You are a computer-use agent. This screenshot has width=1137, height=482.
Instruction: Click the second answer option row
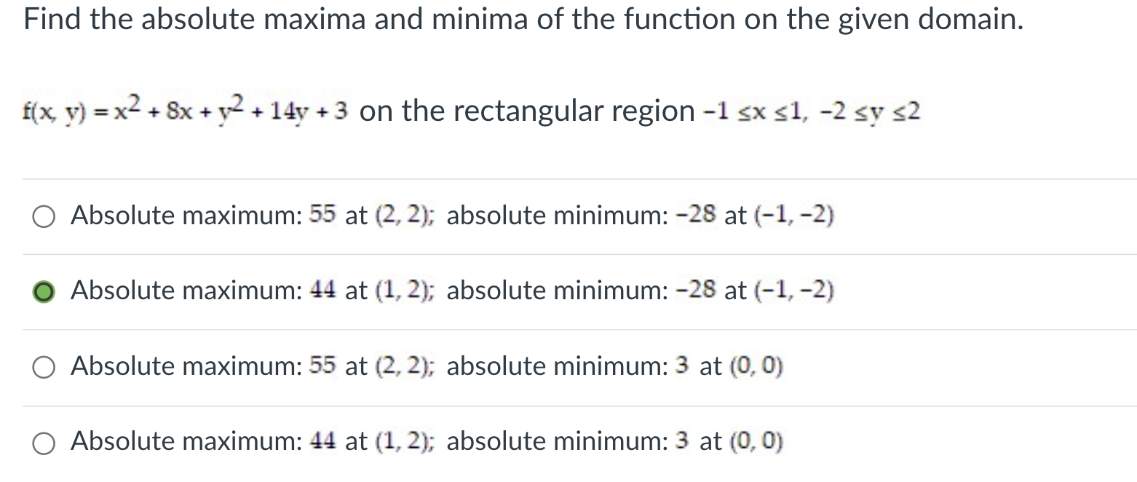pyautogui.click(x=451, y=291)
